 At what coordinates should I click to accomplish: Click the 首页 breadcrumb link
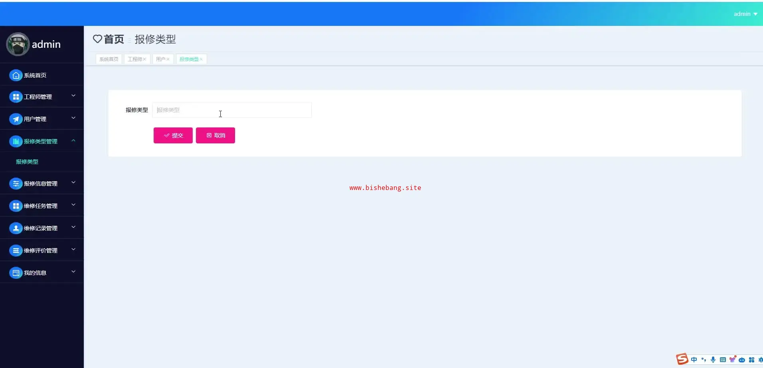(114, 39)
